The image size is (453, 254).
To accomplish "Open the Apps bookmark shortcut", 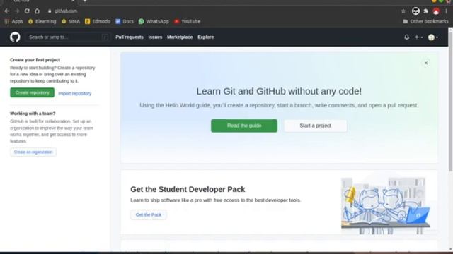I will (13, 21).
